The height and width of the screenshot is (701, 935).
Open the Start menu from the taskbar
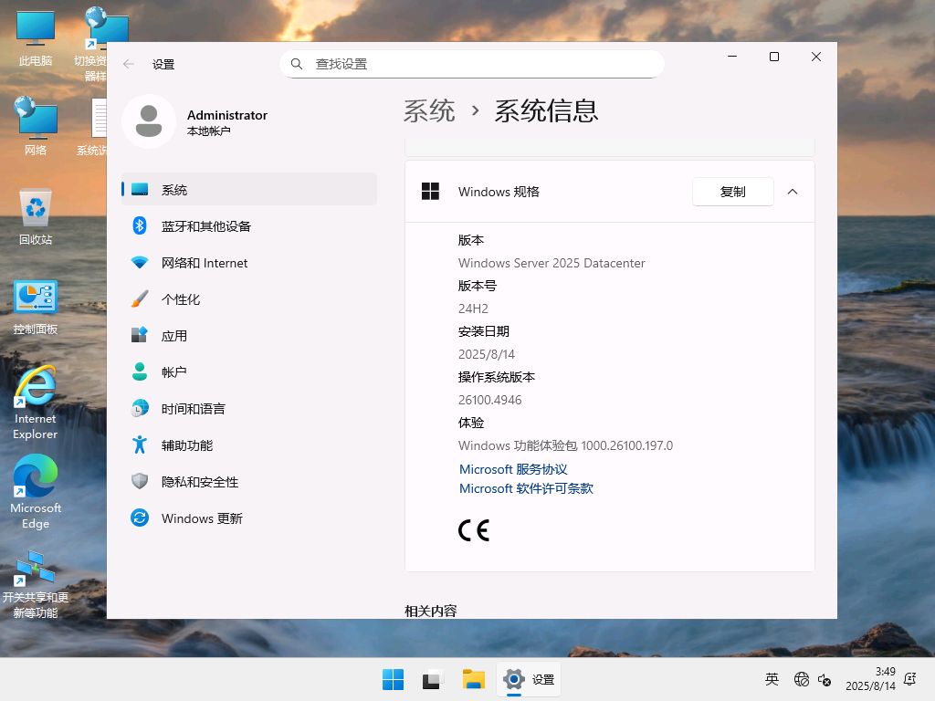click(393, 679)
